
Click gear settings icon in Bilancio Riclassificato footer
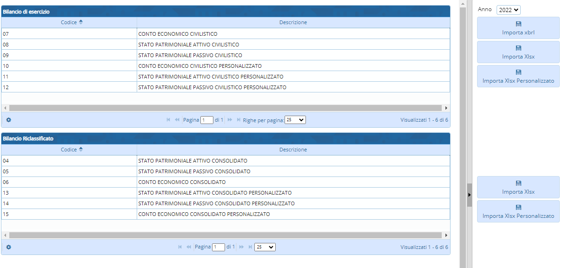click(8, 247)
